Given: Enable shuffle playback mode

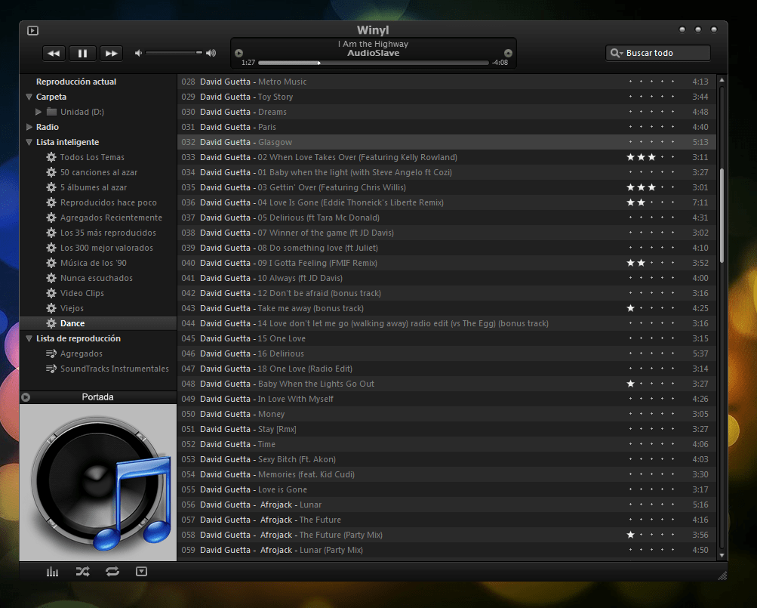Looking at the screenshot, I should click(x=82, y=572).
